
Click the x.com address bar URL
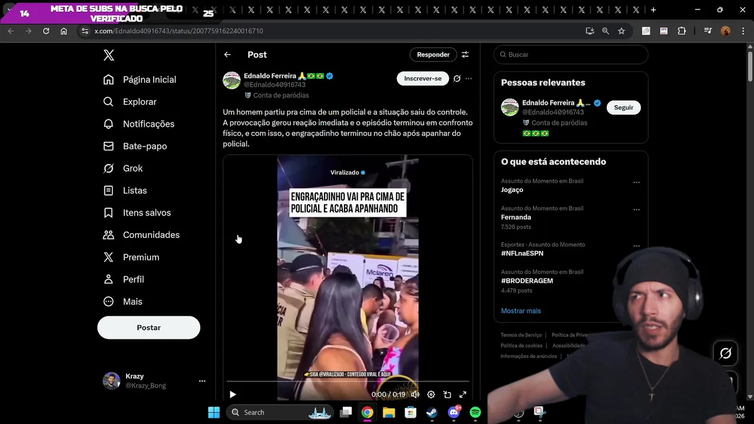[x=179, y=31]
